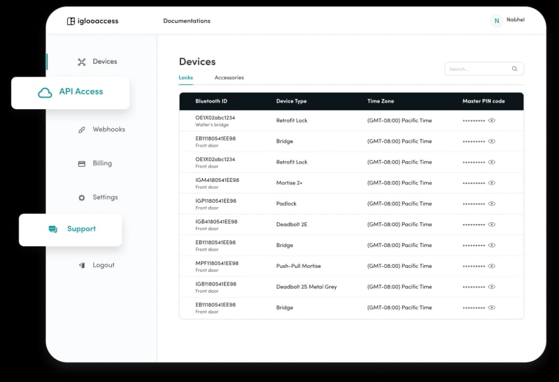Open the Devices sidebar icon
The width and height of the screenshot is (559, 382).
[82, 62]
